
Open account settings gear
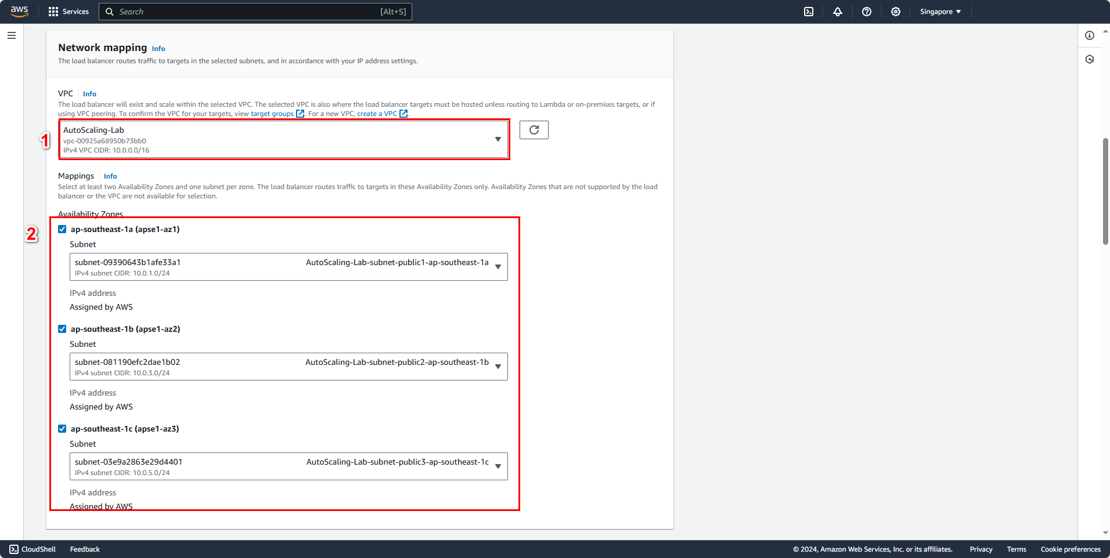tap(895, 12)
